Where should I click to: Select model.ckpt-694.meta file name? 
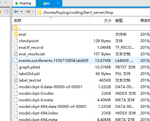[38, 119]
